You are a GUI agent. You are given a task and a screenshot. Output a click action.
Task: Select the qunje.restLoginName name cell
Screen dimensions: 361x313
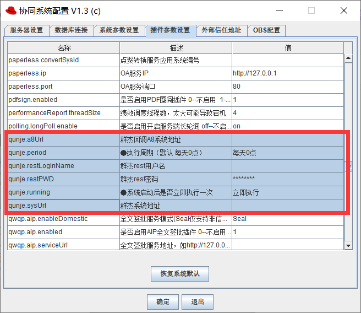pos(63,166)
